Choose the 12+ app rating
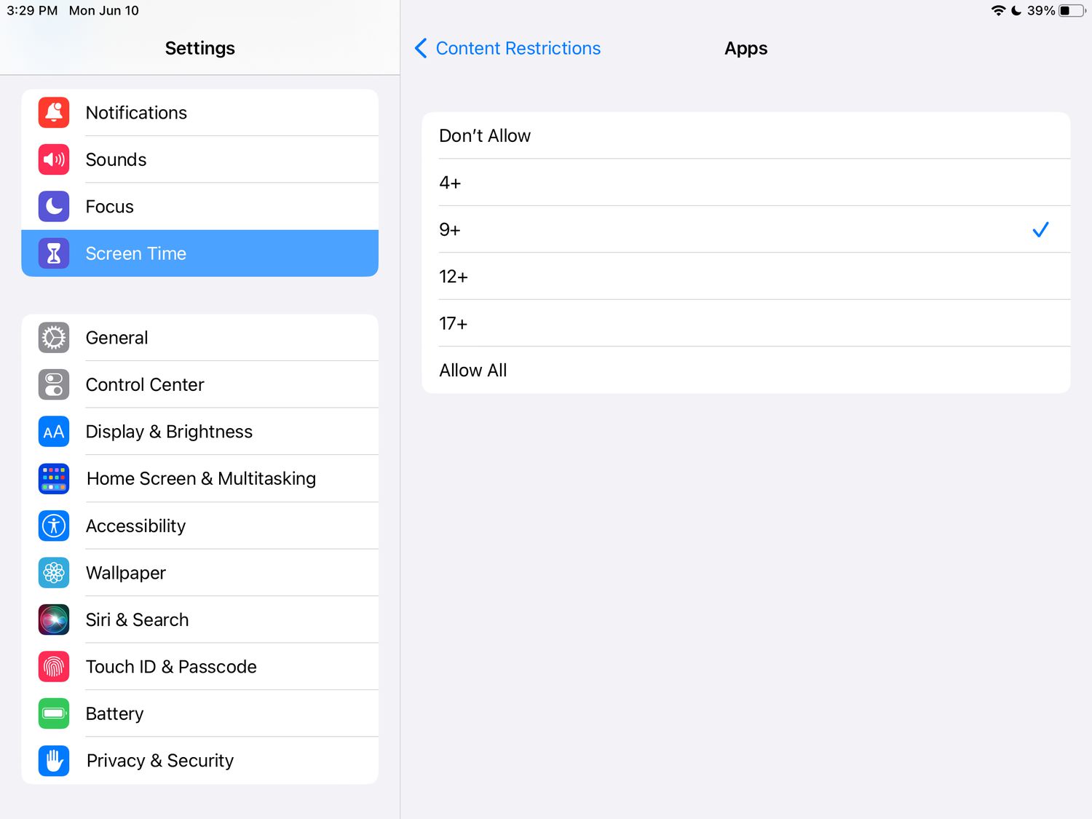 point(745,277)
